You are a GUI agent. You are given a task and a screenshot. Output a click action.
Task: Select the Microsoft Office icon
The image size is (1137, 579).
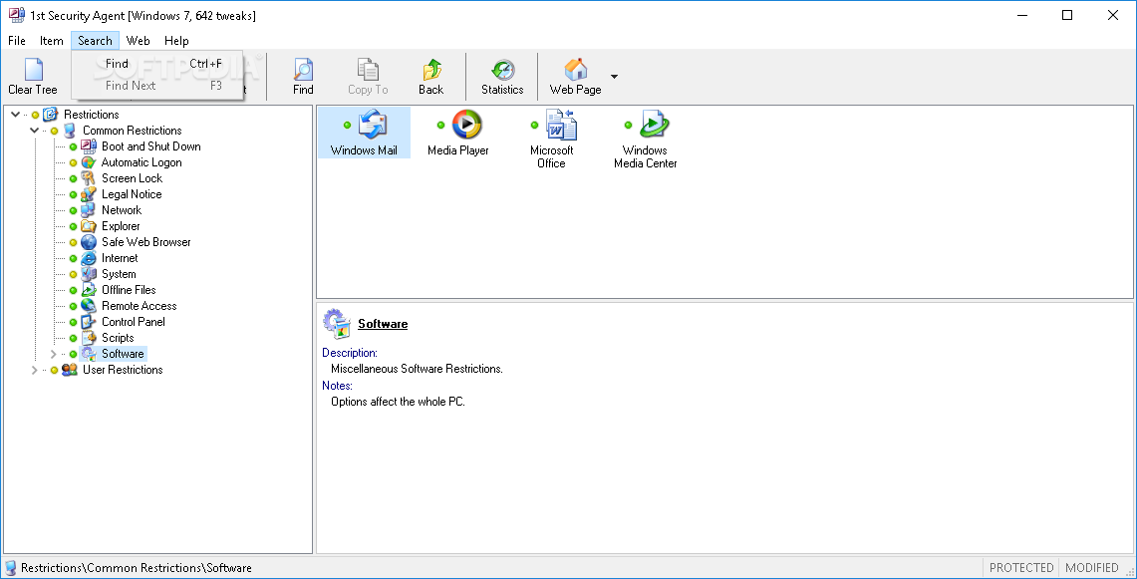(x=561, y=124)
